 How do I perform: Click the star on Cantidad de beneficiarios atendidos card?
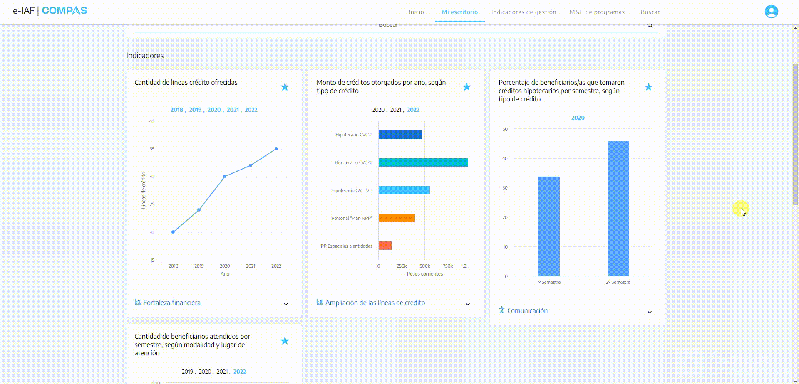pyautogui.click(x=285, y=341)
